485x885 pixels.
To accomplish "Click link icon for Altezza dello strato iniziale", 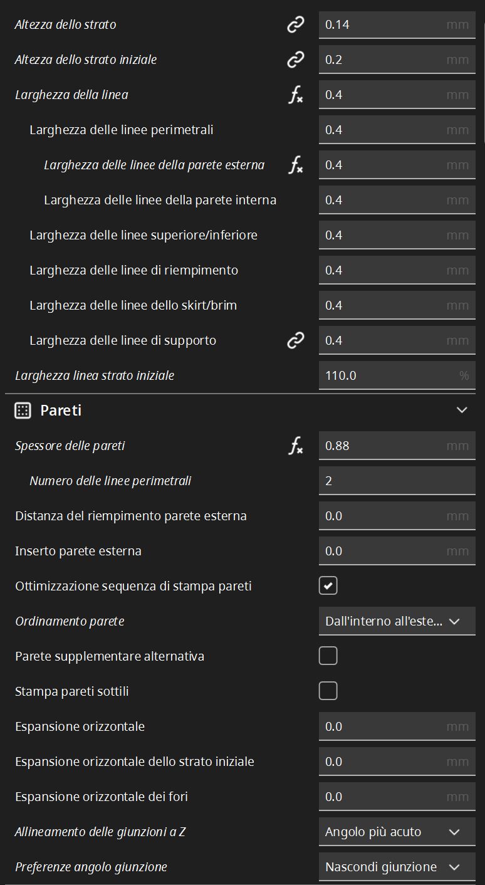I will [295, 60].
